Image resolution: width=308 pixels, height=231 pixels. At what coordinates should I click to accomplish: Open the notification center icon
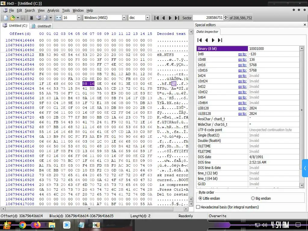pyautogui.click(x=298, y=225)
